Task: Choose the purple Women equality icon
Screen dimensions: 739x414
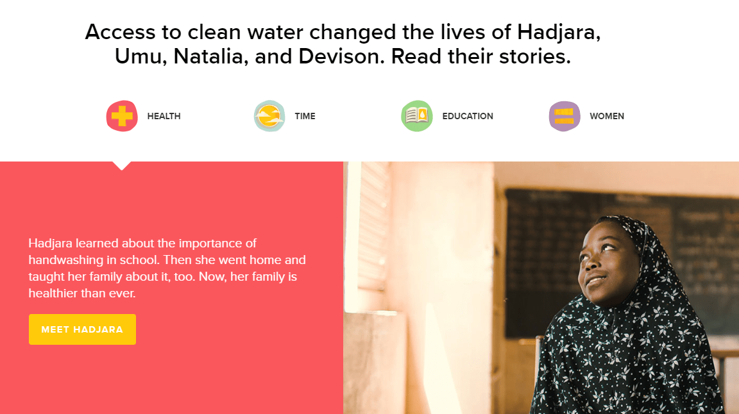Action: point(564,116)
